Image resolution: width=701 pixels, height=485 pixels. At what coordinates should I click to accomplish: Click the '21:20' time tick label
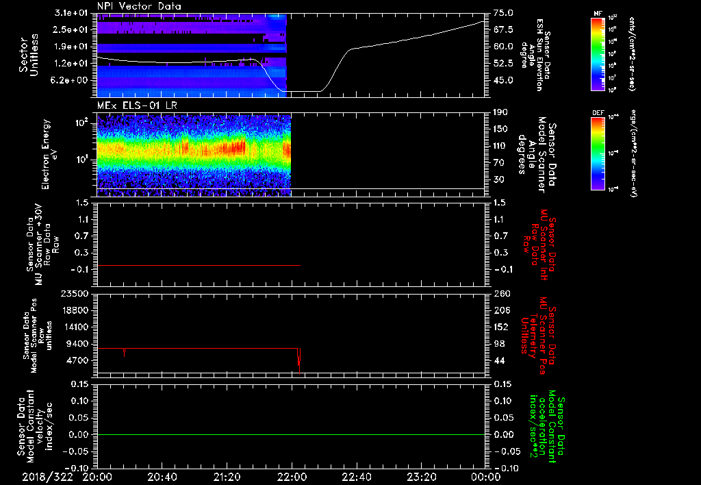(227, 477)
